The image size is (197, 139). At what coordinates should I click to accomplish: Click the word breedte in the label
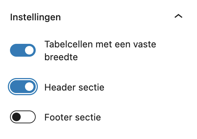(x=61, y=57)
